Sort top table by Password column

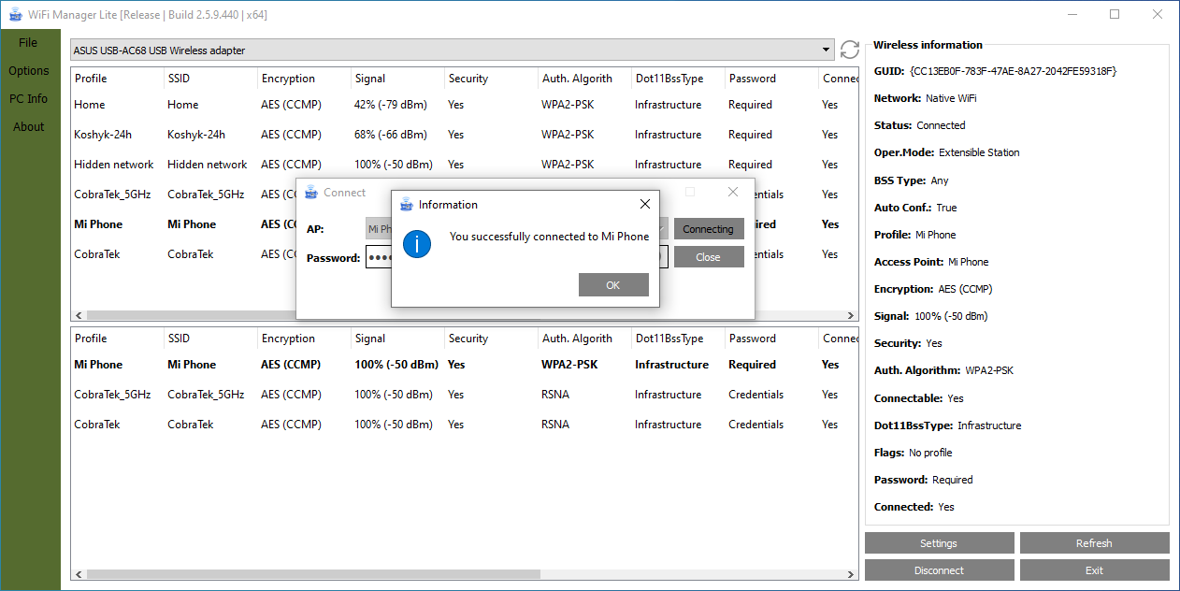[771, 79]
